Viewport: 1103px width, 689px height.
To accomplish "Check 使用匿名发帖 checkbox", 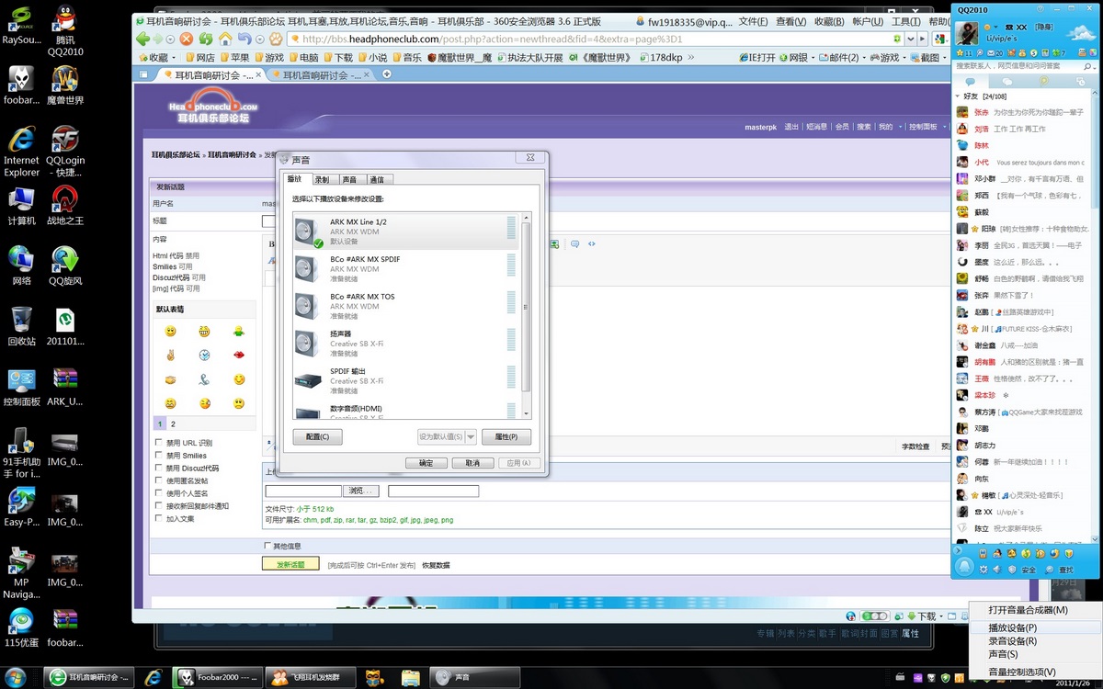I will [x=159, y=480].
